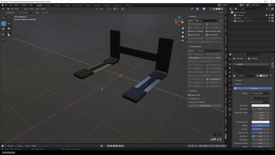Image resolution: width=275 pixels, height=155 pixels.
Task: Click the Primitive Mesh button
Action: click(x=205, y=106)
